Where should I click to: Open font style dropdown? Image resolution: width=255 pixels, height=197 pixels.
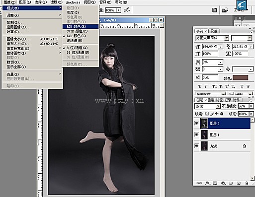[250, 38]
